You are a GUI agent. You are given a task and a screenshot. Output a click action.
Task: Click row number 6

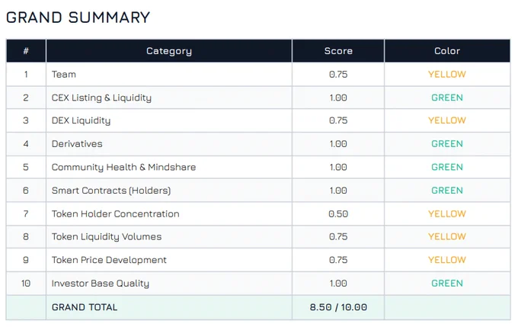[x=26, y=191]
